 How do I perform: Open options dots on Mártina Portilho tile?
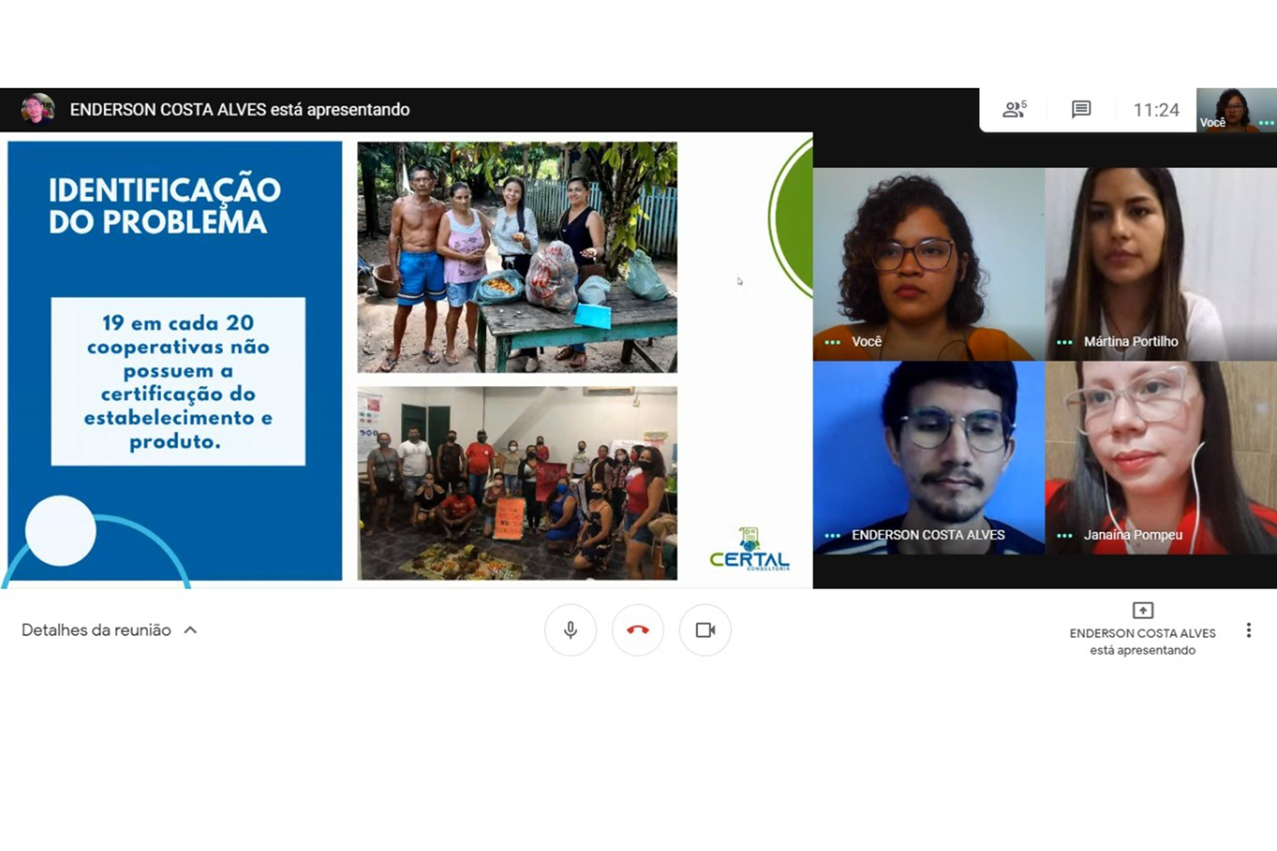click(1064, 343)
